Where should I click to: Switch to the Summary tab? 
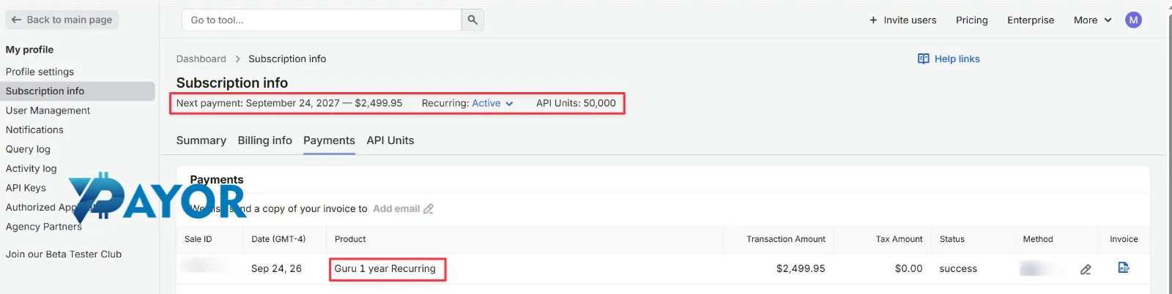click(201, 140)
